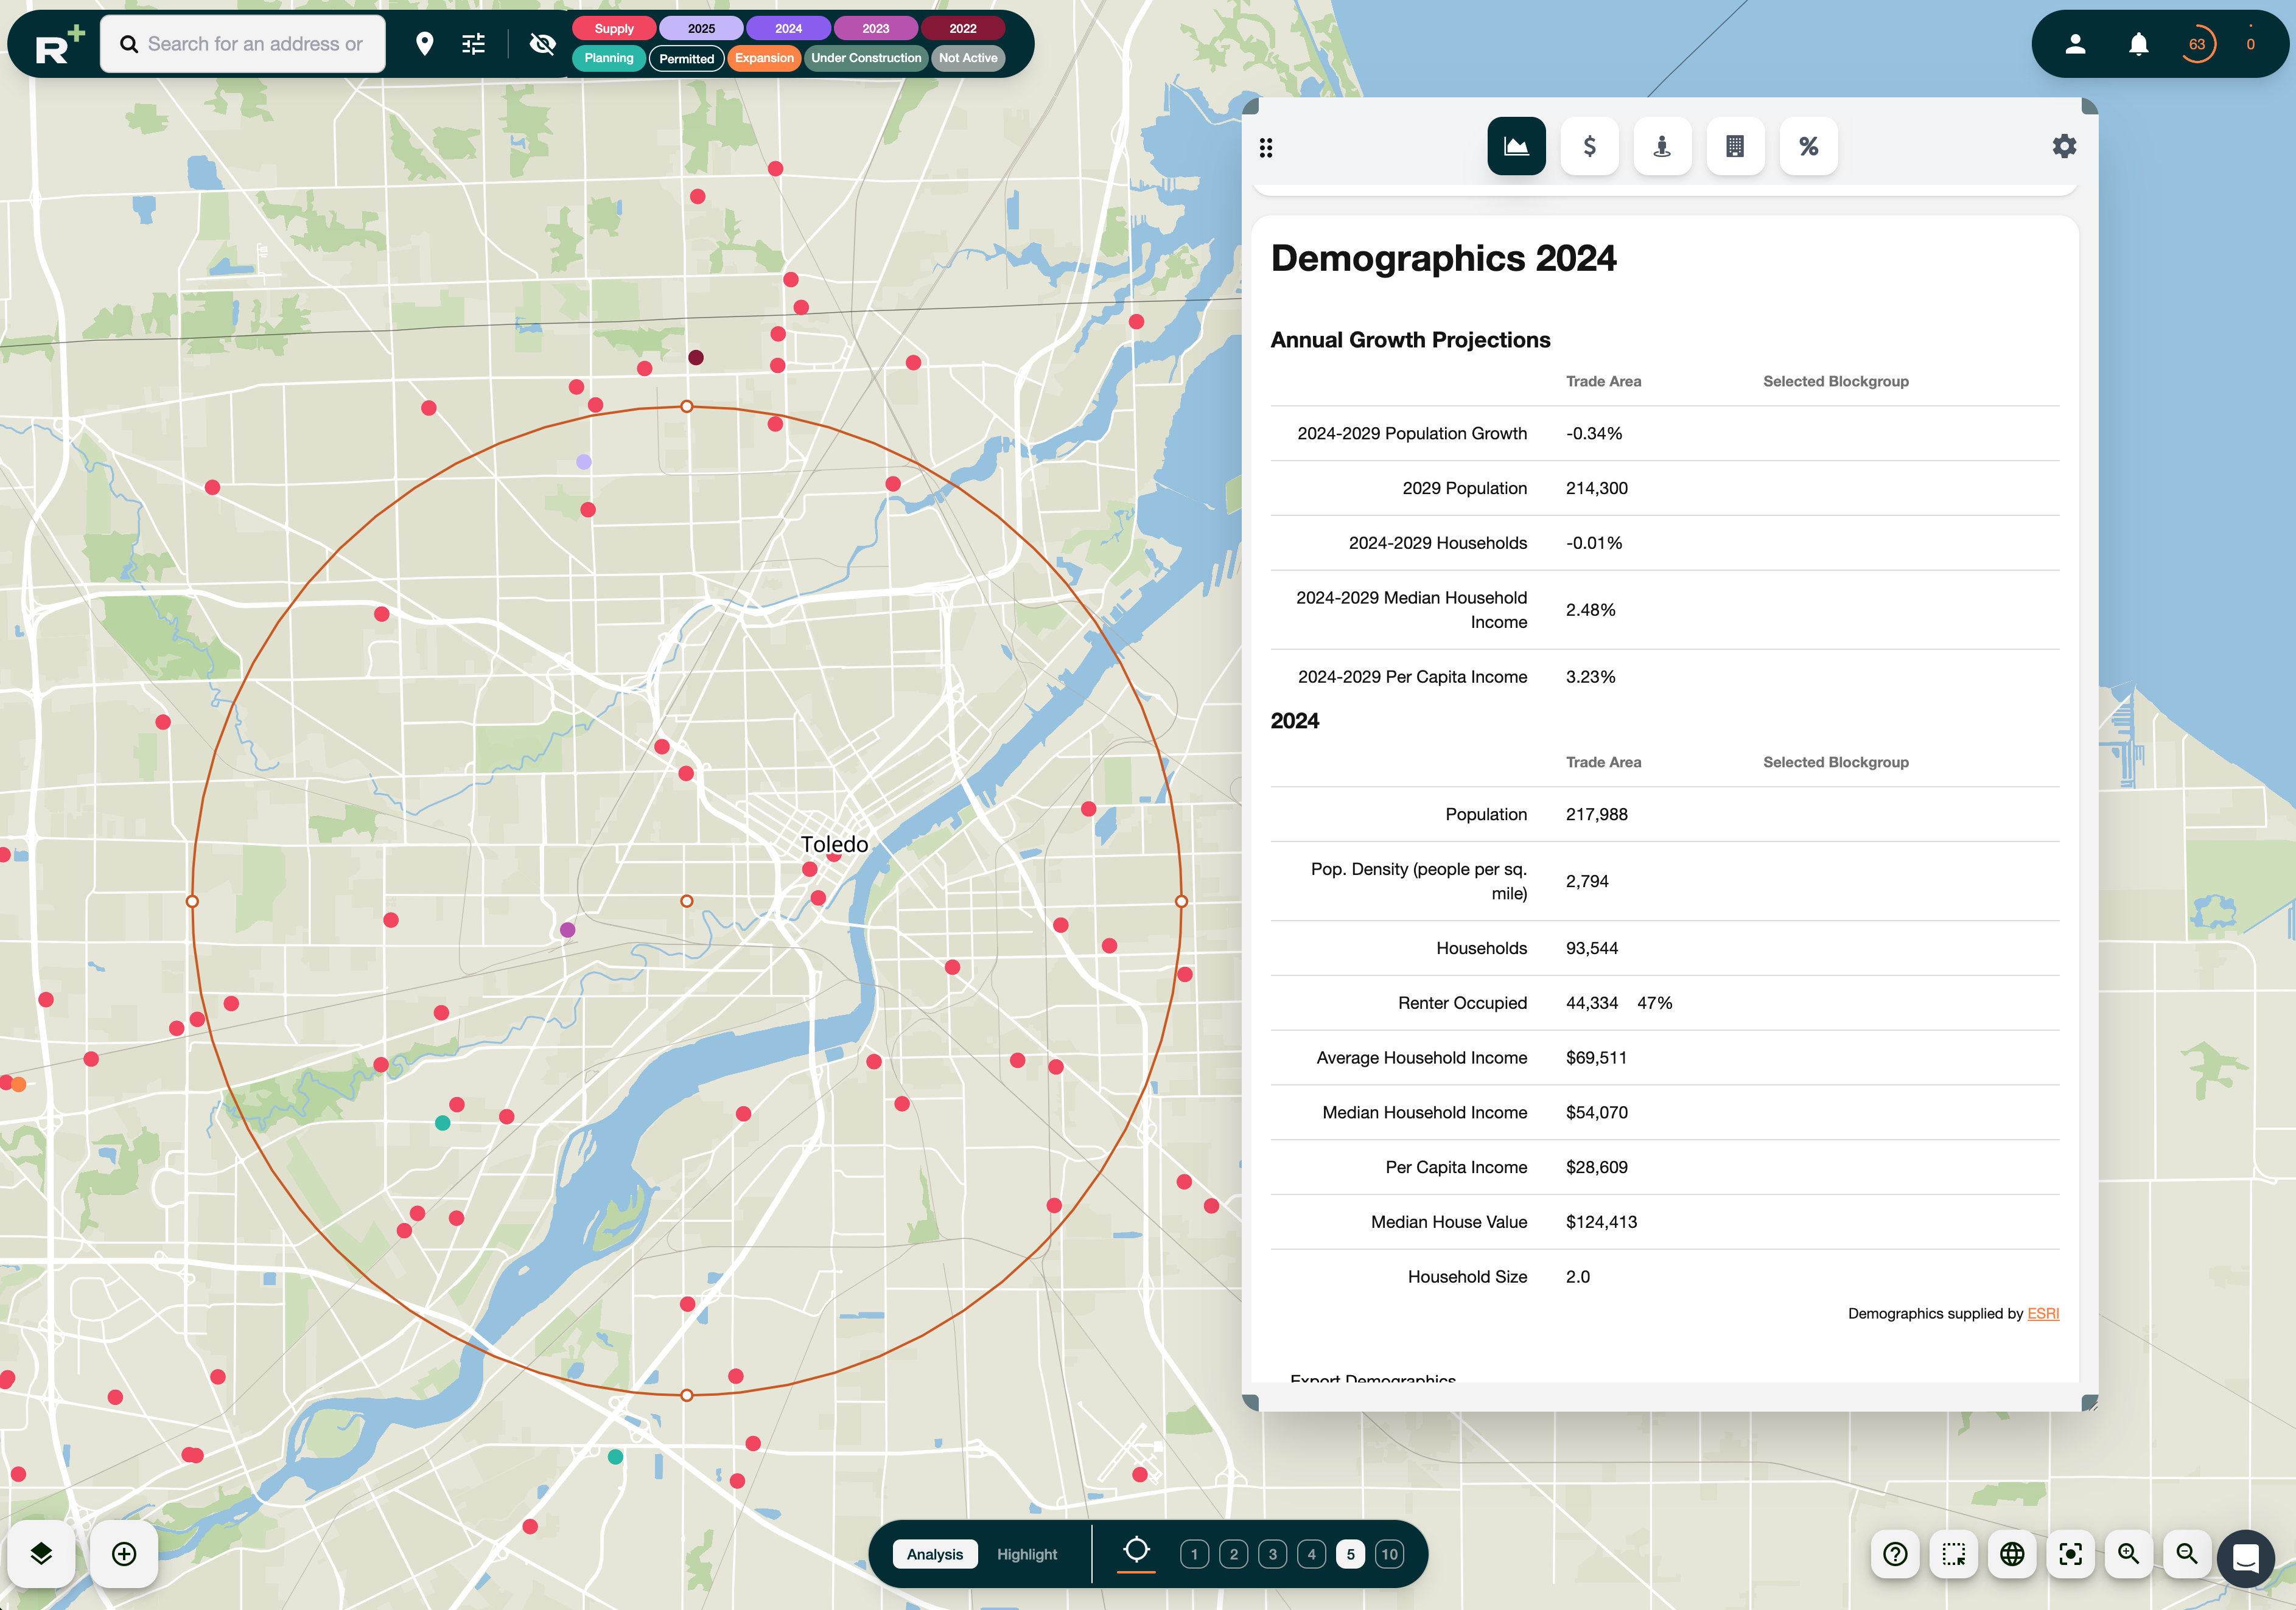Toggle the Under Construction filter chip

pyautogui.click(x=865, y=58)
